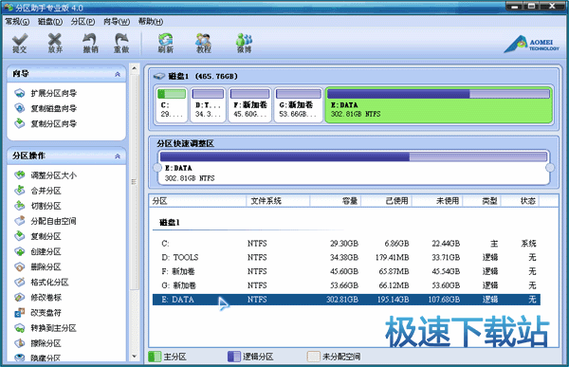Click the 放弃 (discard) X toolbar icon
Image resolution: width=569 pixels, height=367 pixels.
tap(55, 44)
